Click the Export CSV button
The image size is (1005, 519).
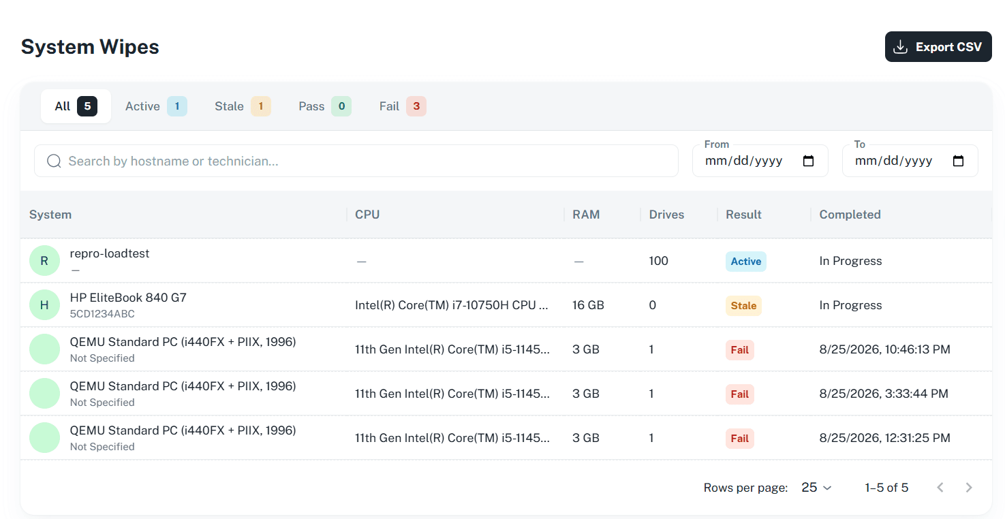tap(938, 47)
